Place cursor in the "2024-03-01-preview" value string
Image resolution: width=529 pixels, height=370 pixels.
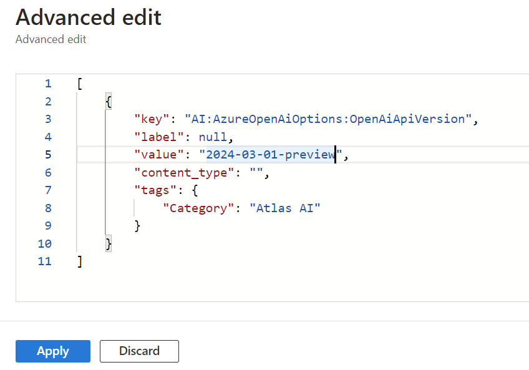(x=271, y=155)
